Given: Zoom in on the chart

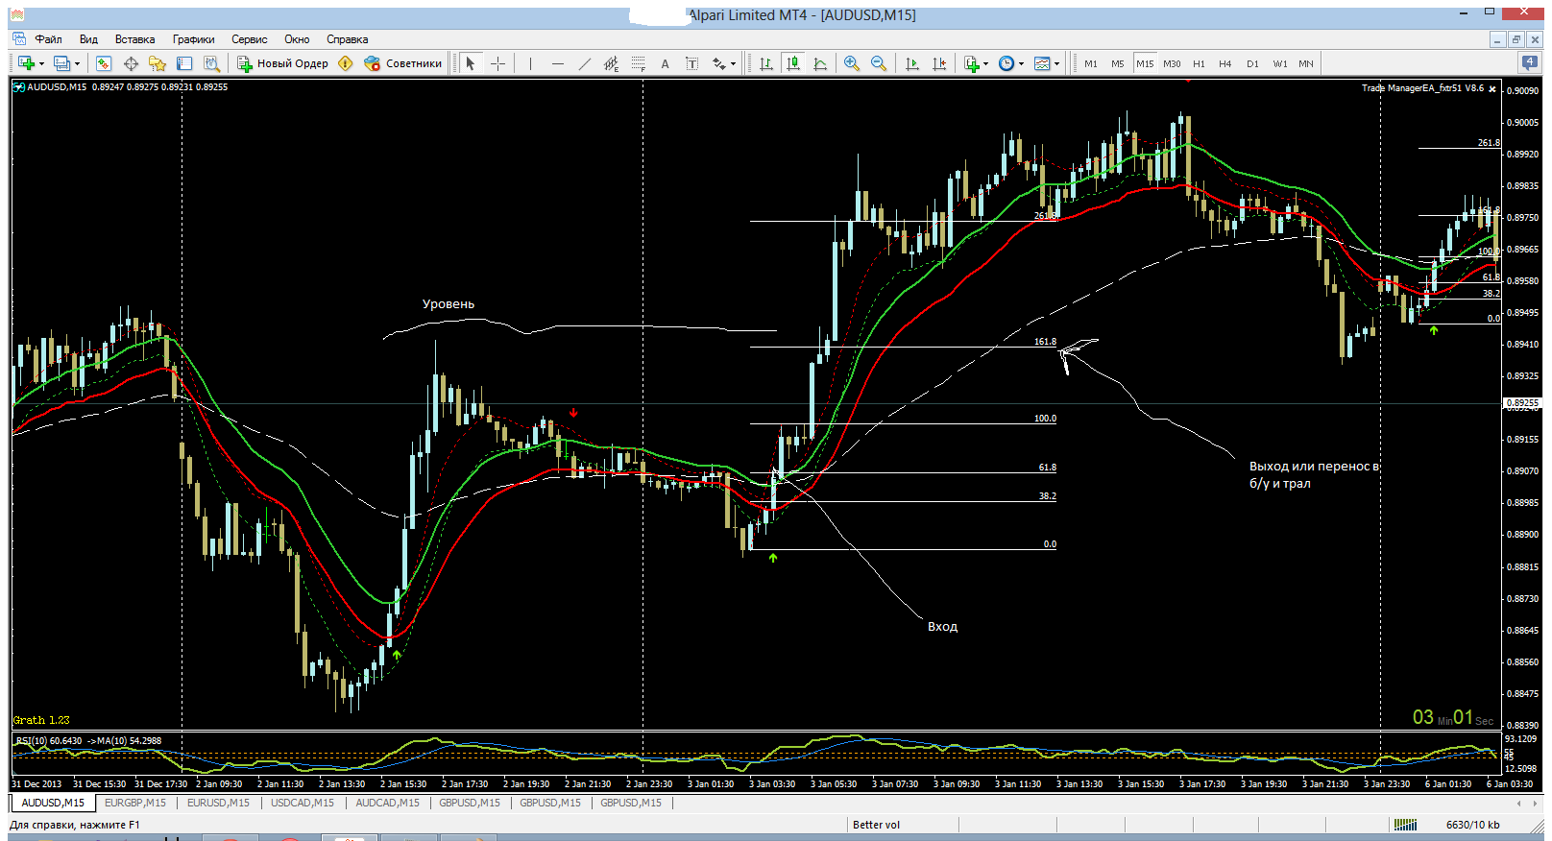Looking at the screenshot, I should click(x=851, y=63).
